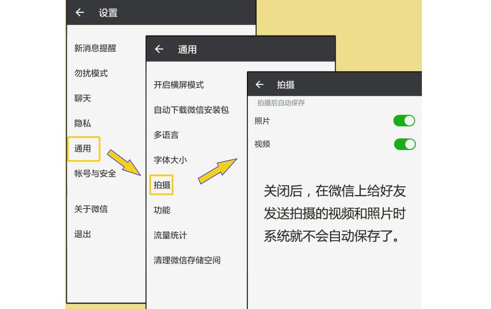The width and height of the screenshot is (491, 309).
Task: Open 关于微信 page
Action: [x=91, y=209]
